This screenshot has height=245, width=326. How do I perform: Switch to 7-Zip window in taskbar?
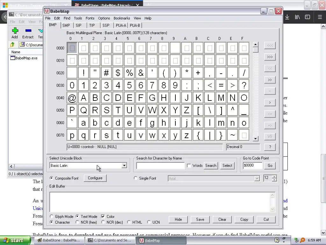tap(110, 240)
